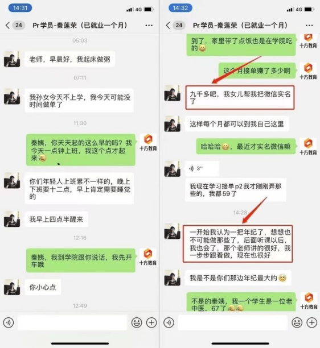Tap the unread count 24 badge in left chat
Screen dimensions: 320x348
[x=19, y=25]
